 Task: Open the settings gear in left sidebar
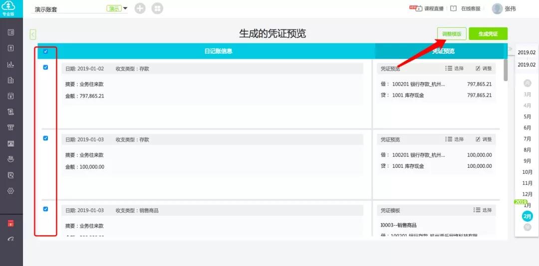(x=10, y=191)
